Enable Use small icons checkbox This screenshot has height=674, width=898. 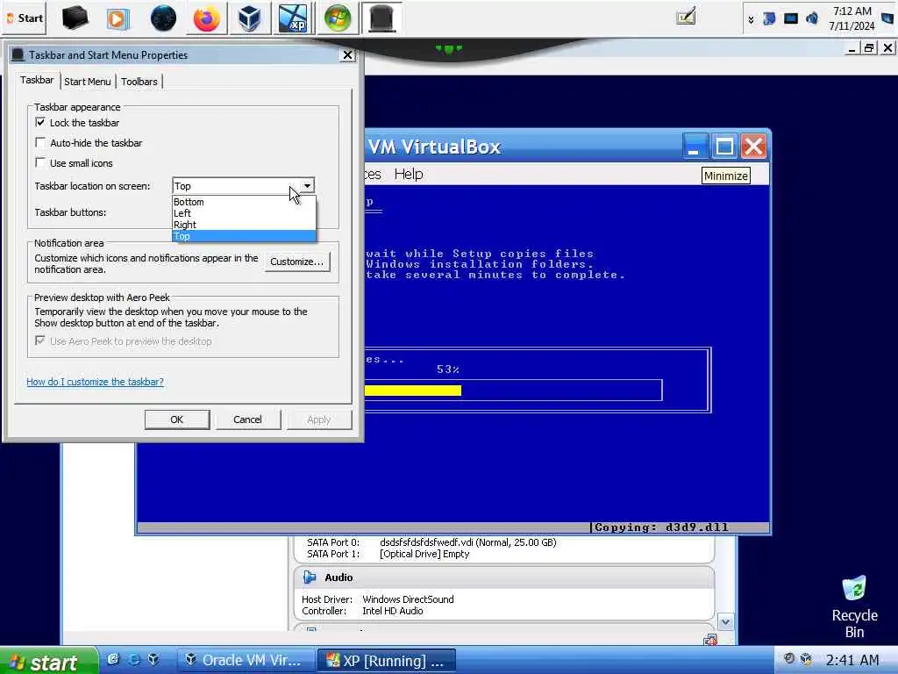[40, 162]
